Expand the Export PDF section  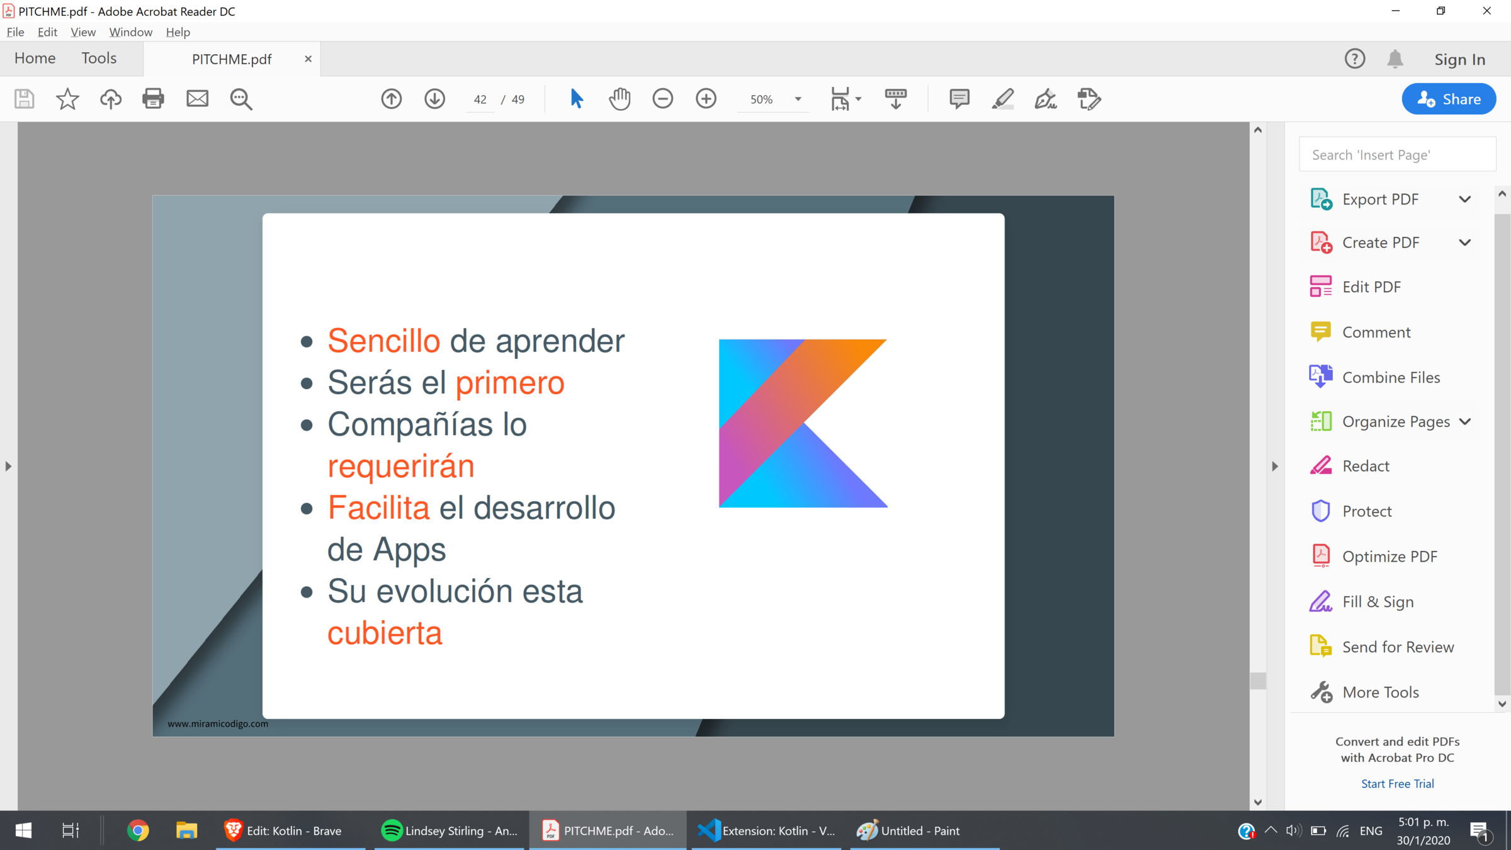coord(1464,200)
